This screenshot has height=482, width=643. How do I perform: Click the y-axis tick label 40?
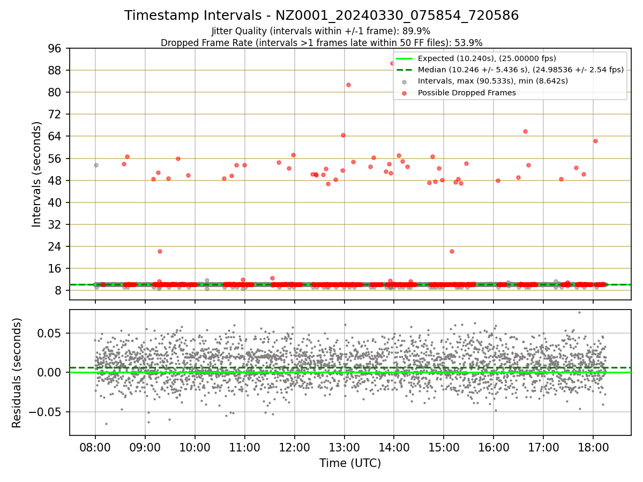click(57, 202)
